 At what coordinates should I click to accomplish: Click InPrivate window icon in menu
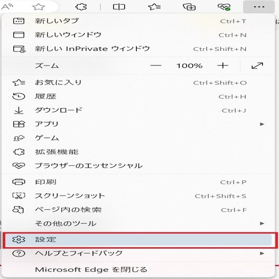click(x=19, y=49)
